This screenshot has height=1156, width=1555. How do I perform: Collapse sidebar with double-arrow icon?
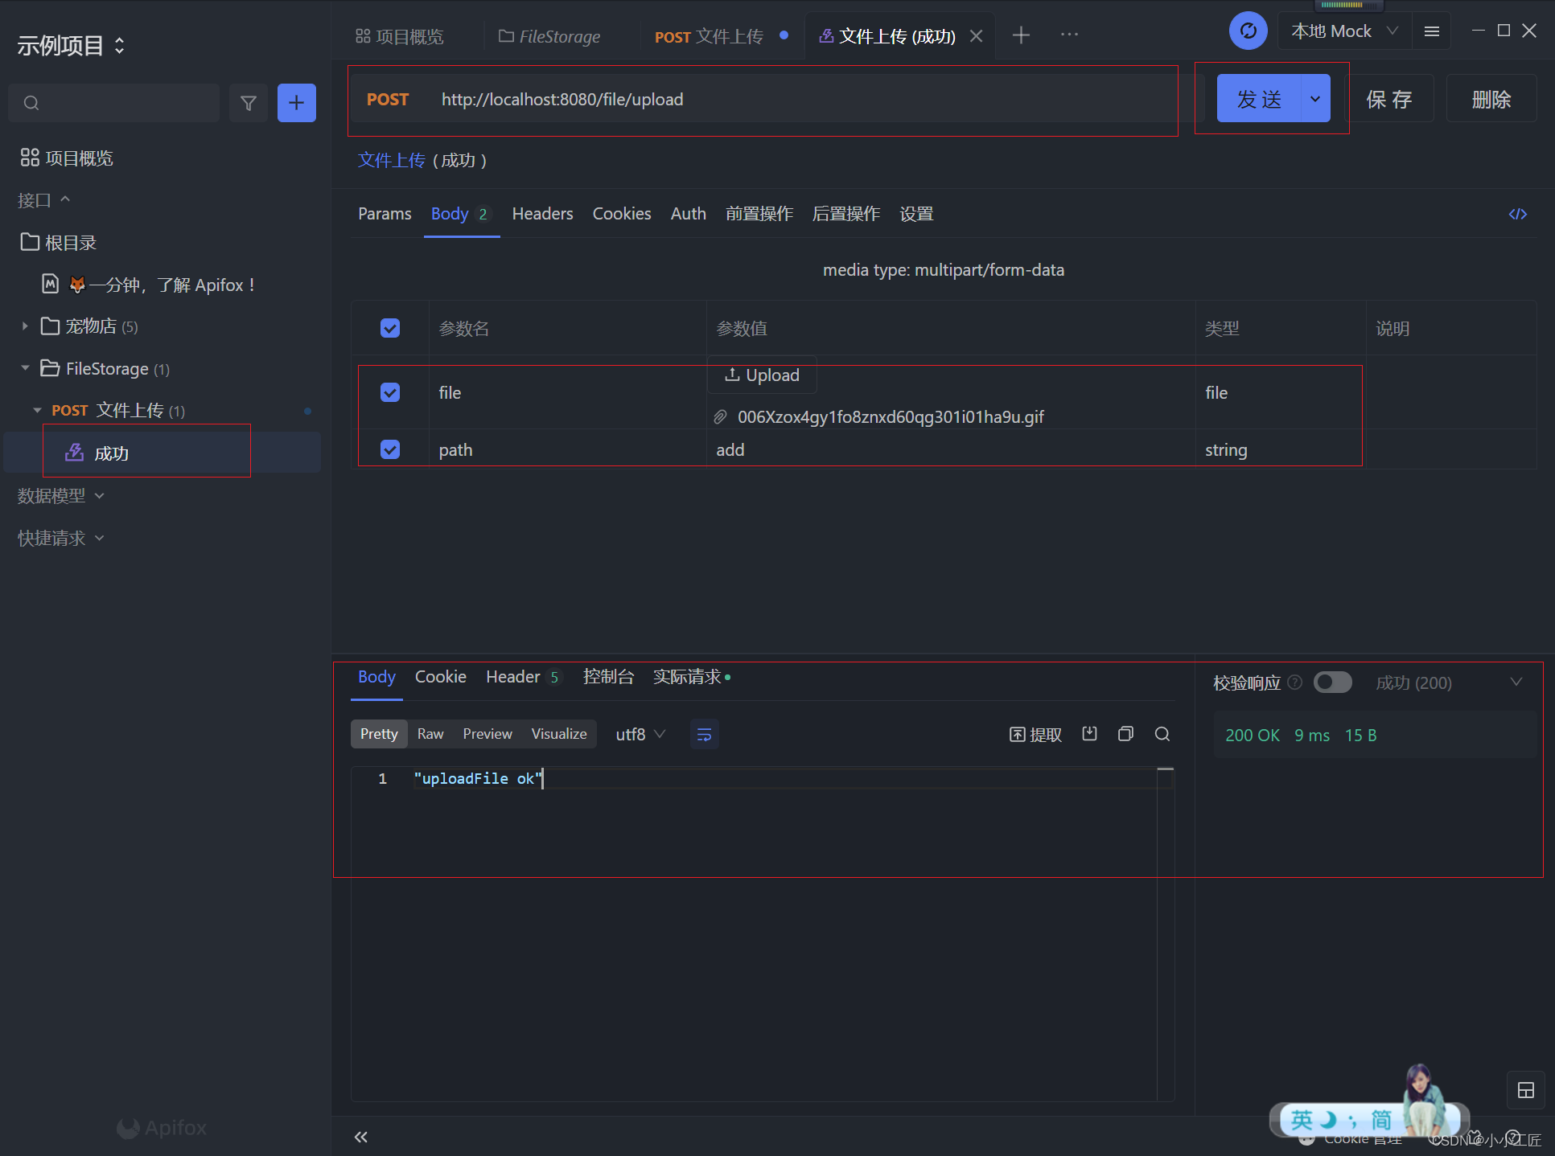tap(361, 1136)
